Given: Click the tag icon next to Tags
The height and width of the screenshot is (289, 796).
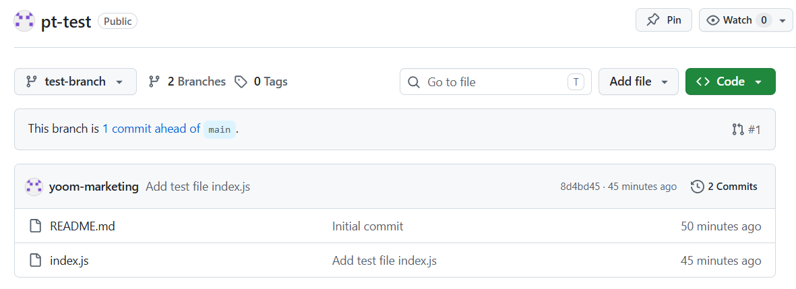Looking at the screenshot, I should point(241,82).
